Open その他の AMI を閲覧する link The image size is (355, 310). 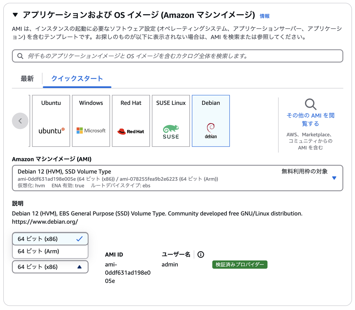[x=311, y=119]
